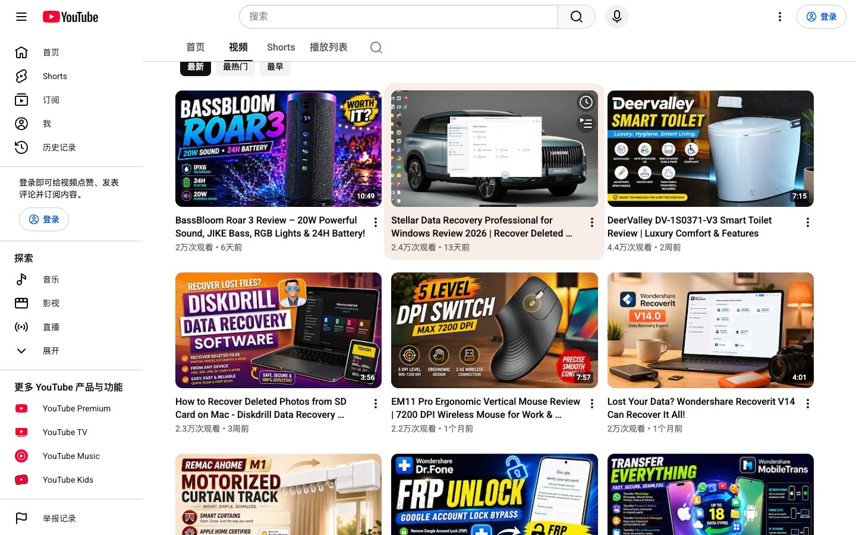Screen dimensions: 856x535
Task: Open options menu for BassBloom video
Action: pos(376,222)
